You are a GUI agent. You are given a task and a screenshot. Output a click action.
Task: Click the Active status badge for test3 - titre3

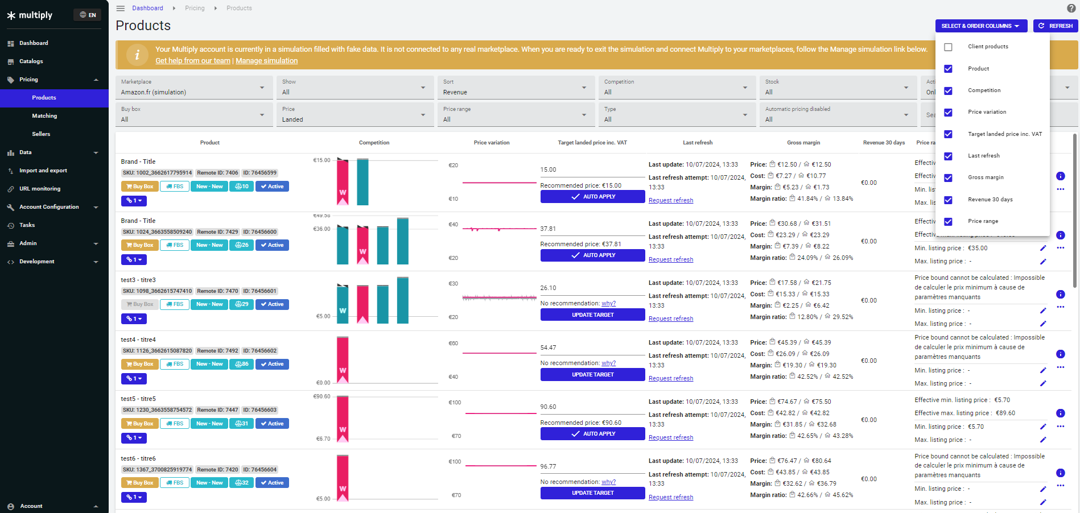click(272, 304)
